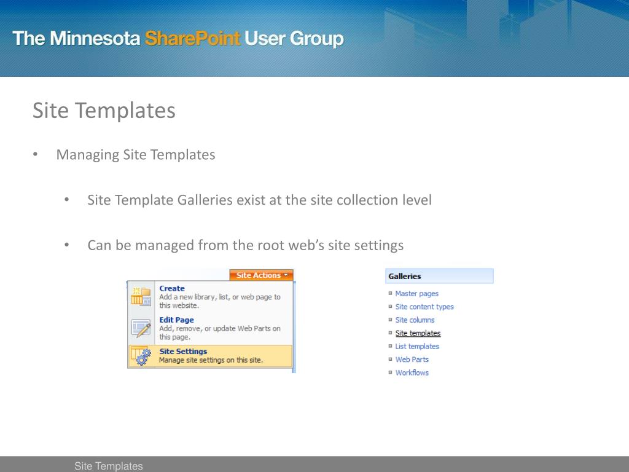Click the Edit Page pencil icon
The width and height of the screenshot is (629, 472).
141,328
